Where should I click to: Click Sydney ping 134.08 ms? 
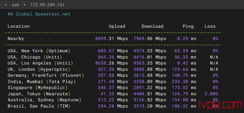184,100
